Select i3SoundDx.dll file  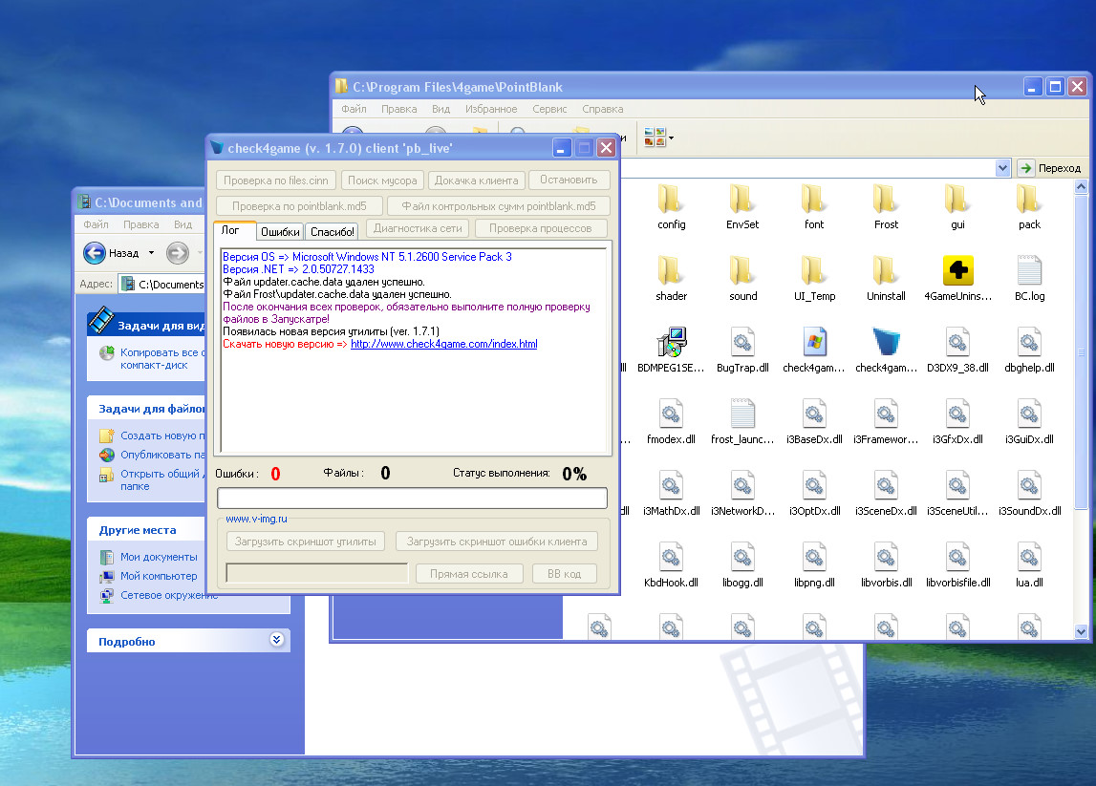1029,493
